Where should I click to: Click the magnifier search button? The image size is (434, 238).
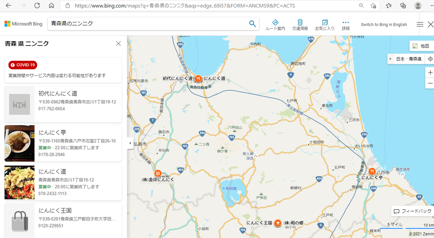tap(252, 24)
